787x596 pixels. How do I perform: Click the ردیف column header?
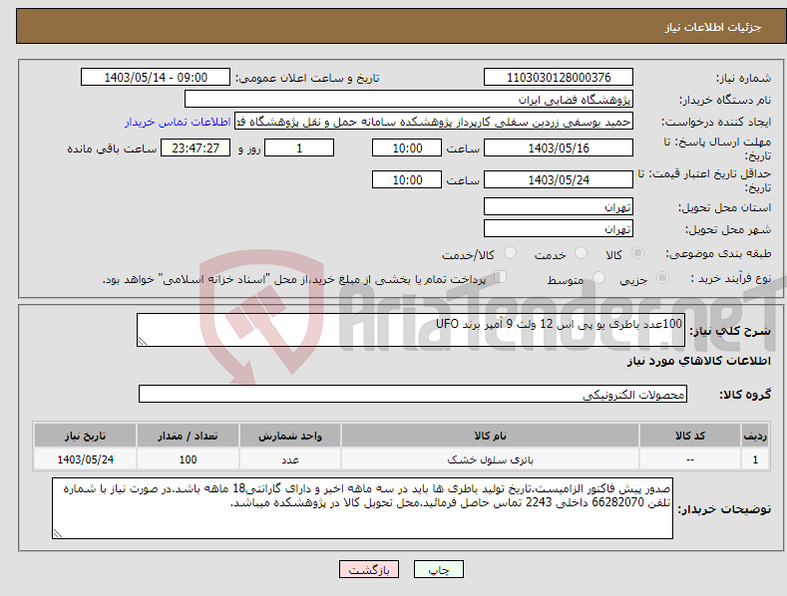click(x=755, y=436)
